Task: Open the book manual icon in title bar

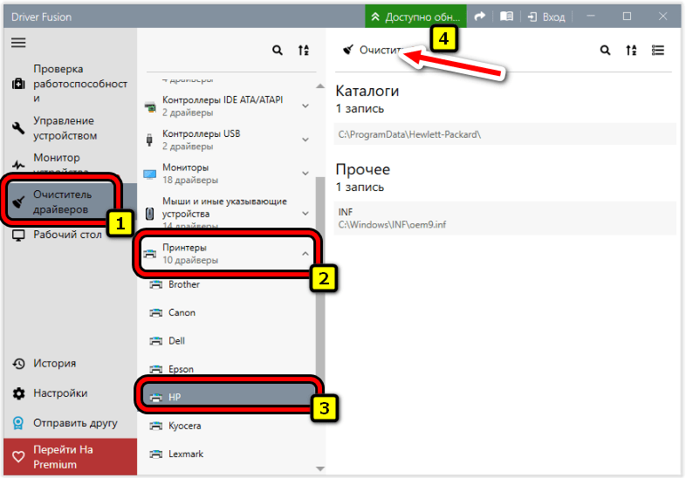Action: pos(506,17)
